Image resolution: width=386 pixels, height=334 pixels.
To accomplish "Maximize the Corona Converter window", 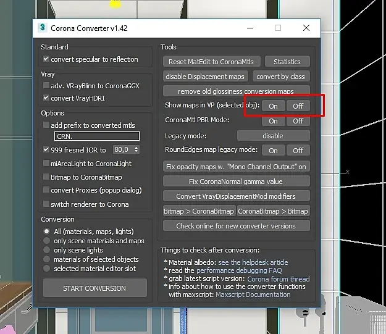I will 278,28.
